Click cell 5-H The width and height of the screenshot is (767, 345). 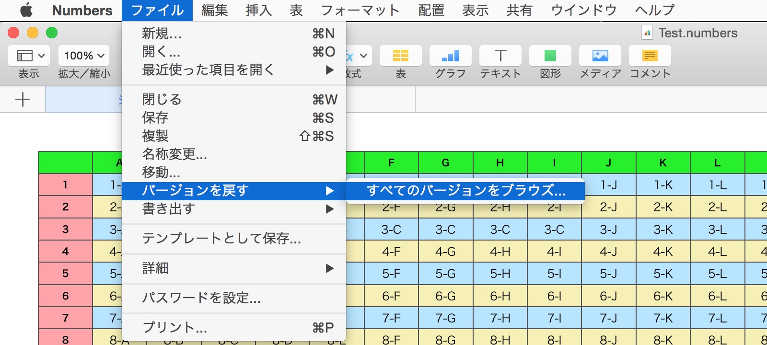pyautogui.click(x=500, y=274)
